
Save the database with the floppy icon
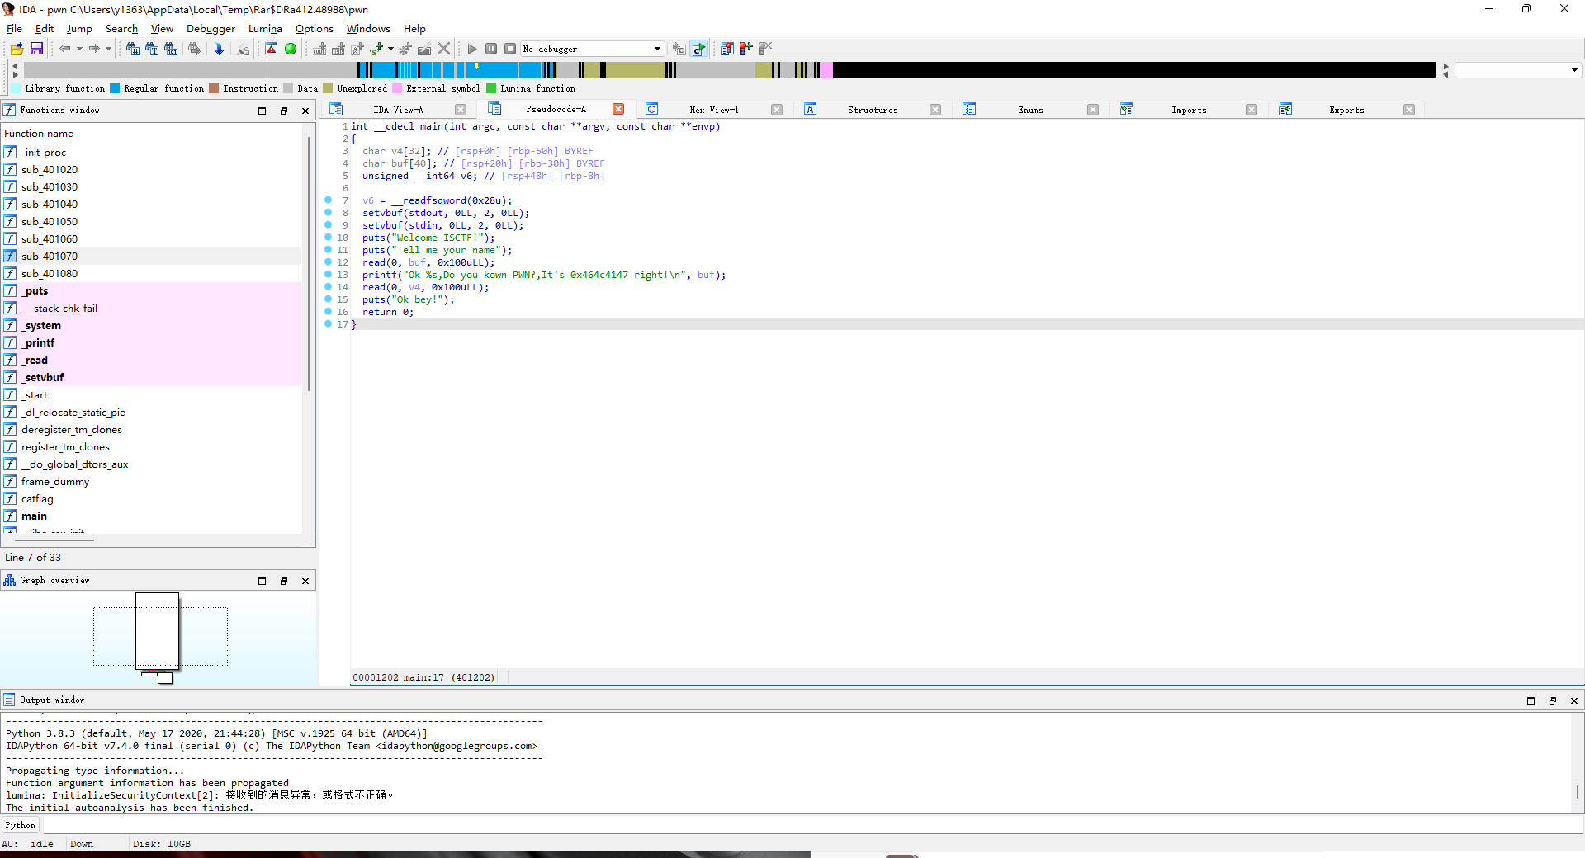click(36, 49)
